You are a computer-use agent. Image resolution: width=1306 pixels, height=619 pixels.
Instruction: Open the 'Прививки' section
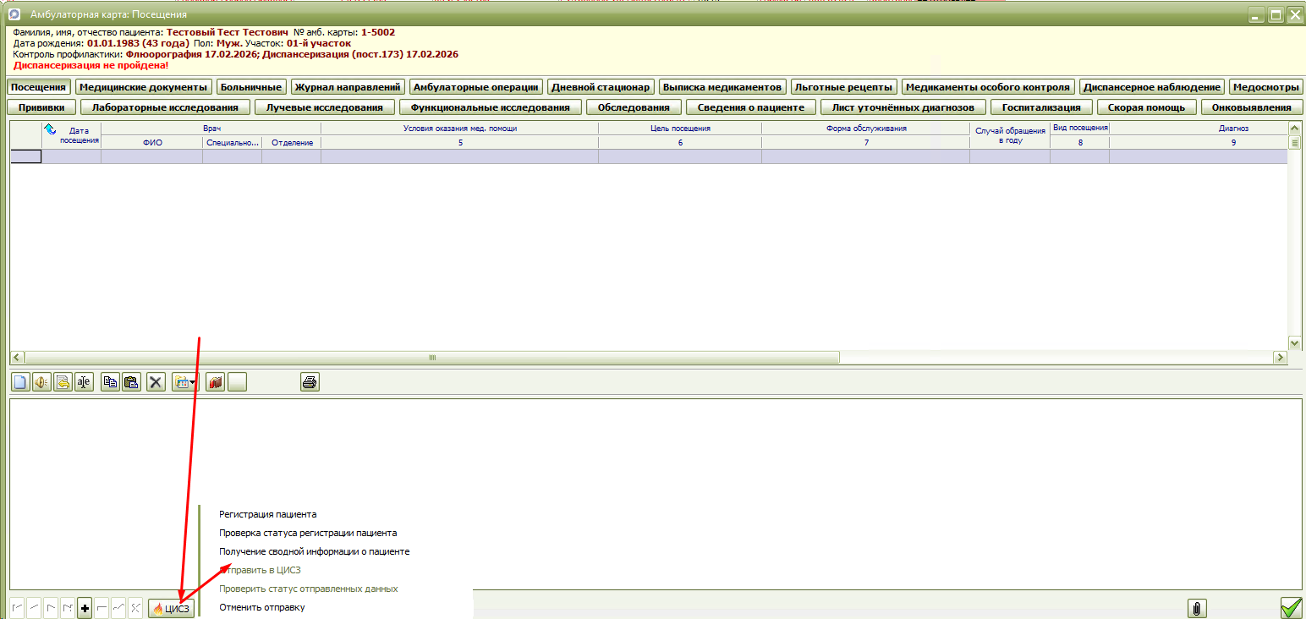pos(41,107)
